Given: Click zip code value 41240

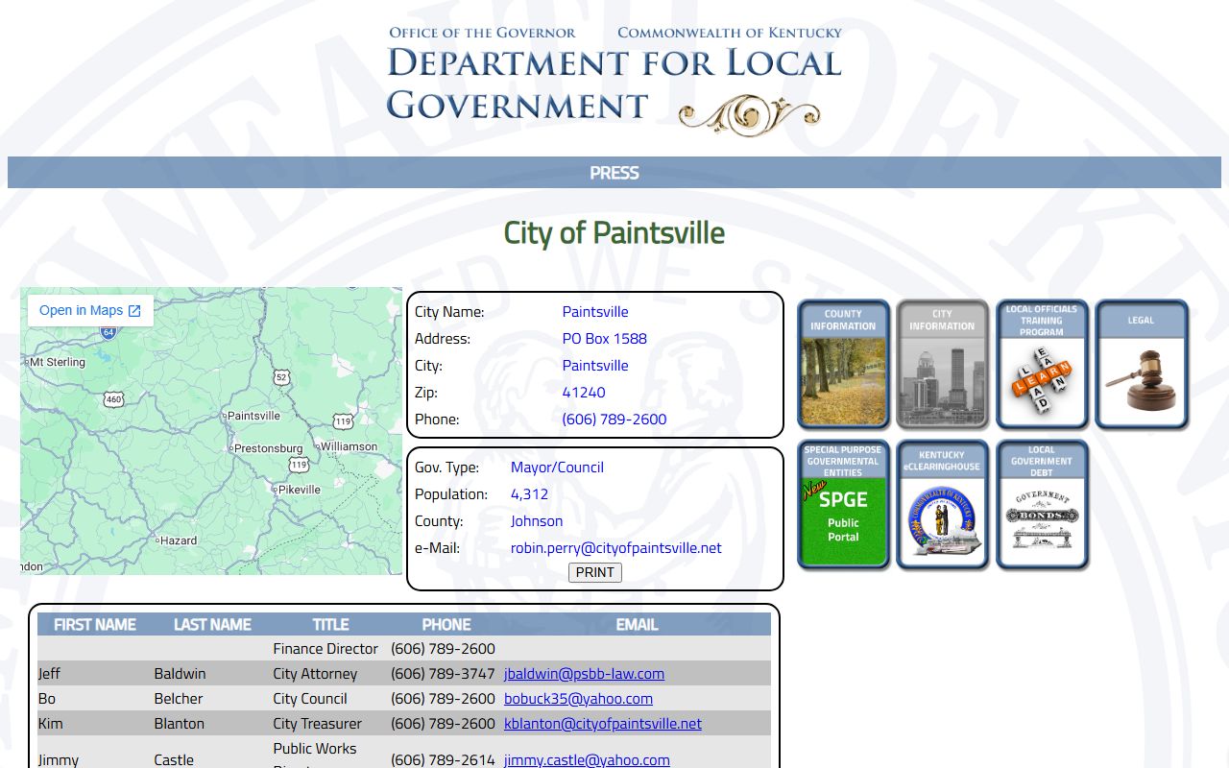Looking at the screenshot, I should 584,393.
